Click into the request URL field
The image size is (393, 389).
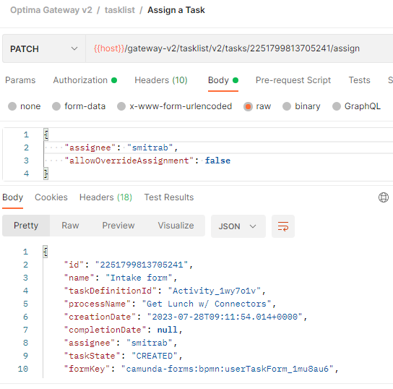click(x=239, y=48)
